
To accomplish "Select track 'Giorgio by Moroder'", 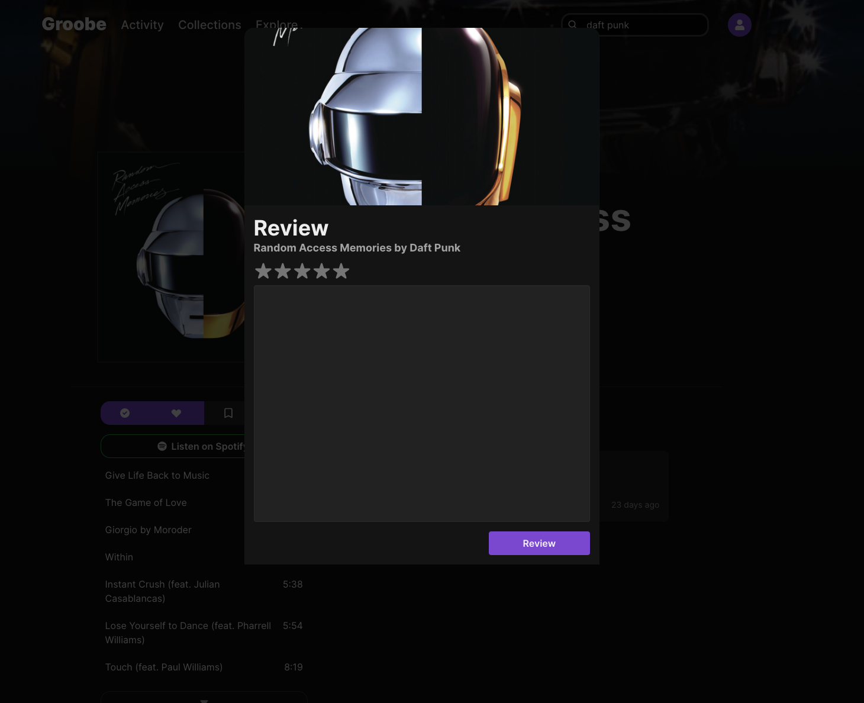I will 149,530.
